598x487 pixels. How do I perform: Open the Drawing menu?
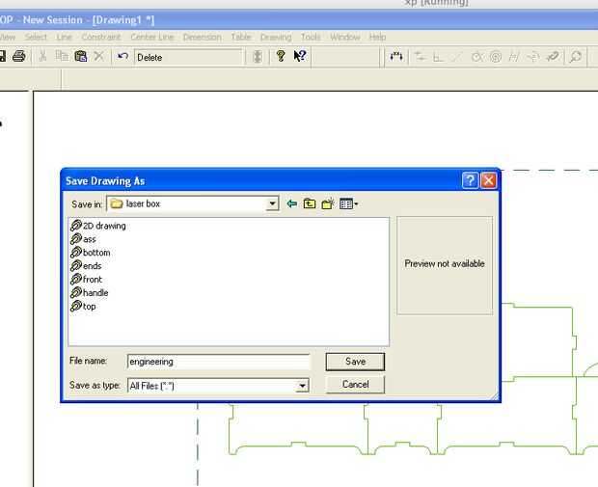pos(276,37)
